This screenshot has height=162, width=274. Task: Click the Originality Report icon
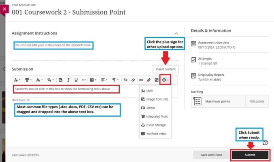[x=193, y=76]
